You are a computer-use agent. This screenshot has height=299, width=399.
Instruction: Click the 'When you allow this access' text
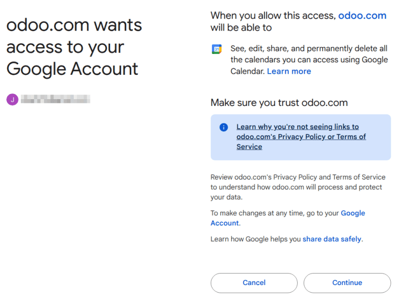point(273,16)
